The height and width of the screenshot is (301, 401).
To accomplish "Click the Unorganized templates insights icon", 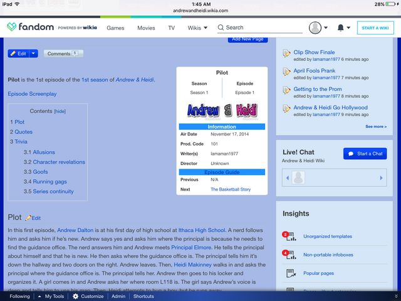I will coord(289,236).
